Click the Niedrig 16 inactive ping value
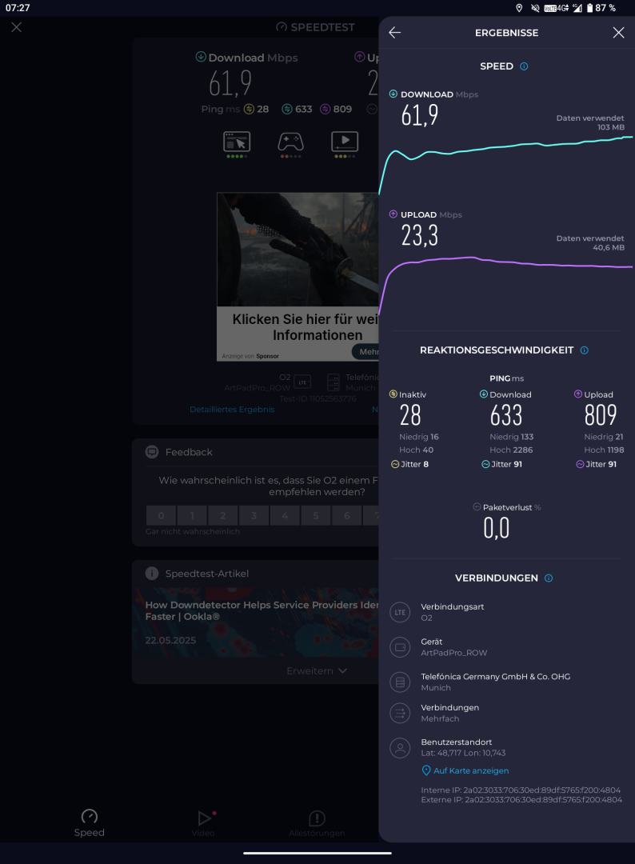635x864 pixels. point(418,437)
